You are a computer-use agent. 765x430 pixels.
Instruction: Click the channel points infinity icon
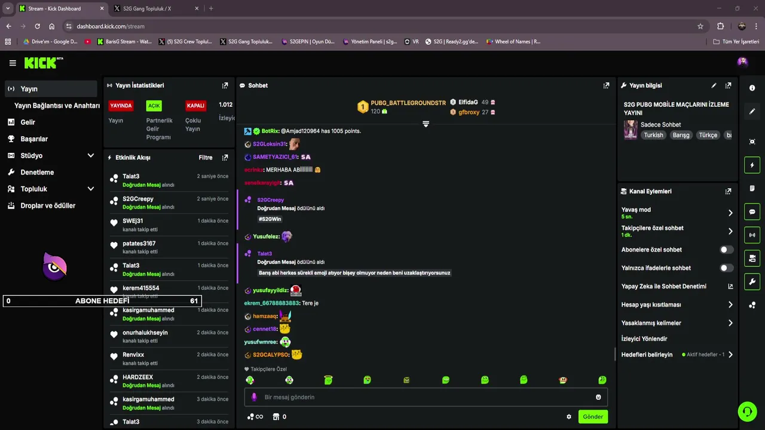click(x=255, y=417)
